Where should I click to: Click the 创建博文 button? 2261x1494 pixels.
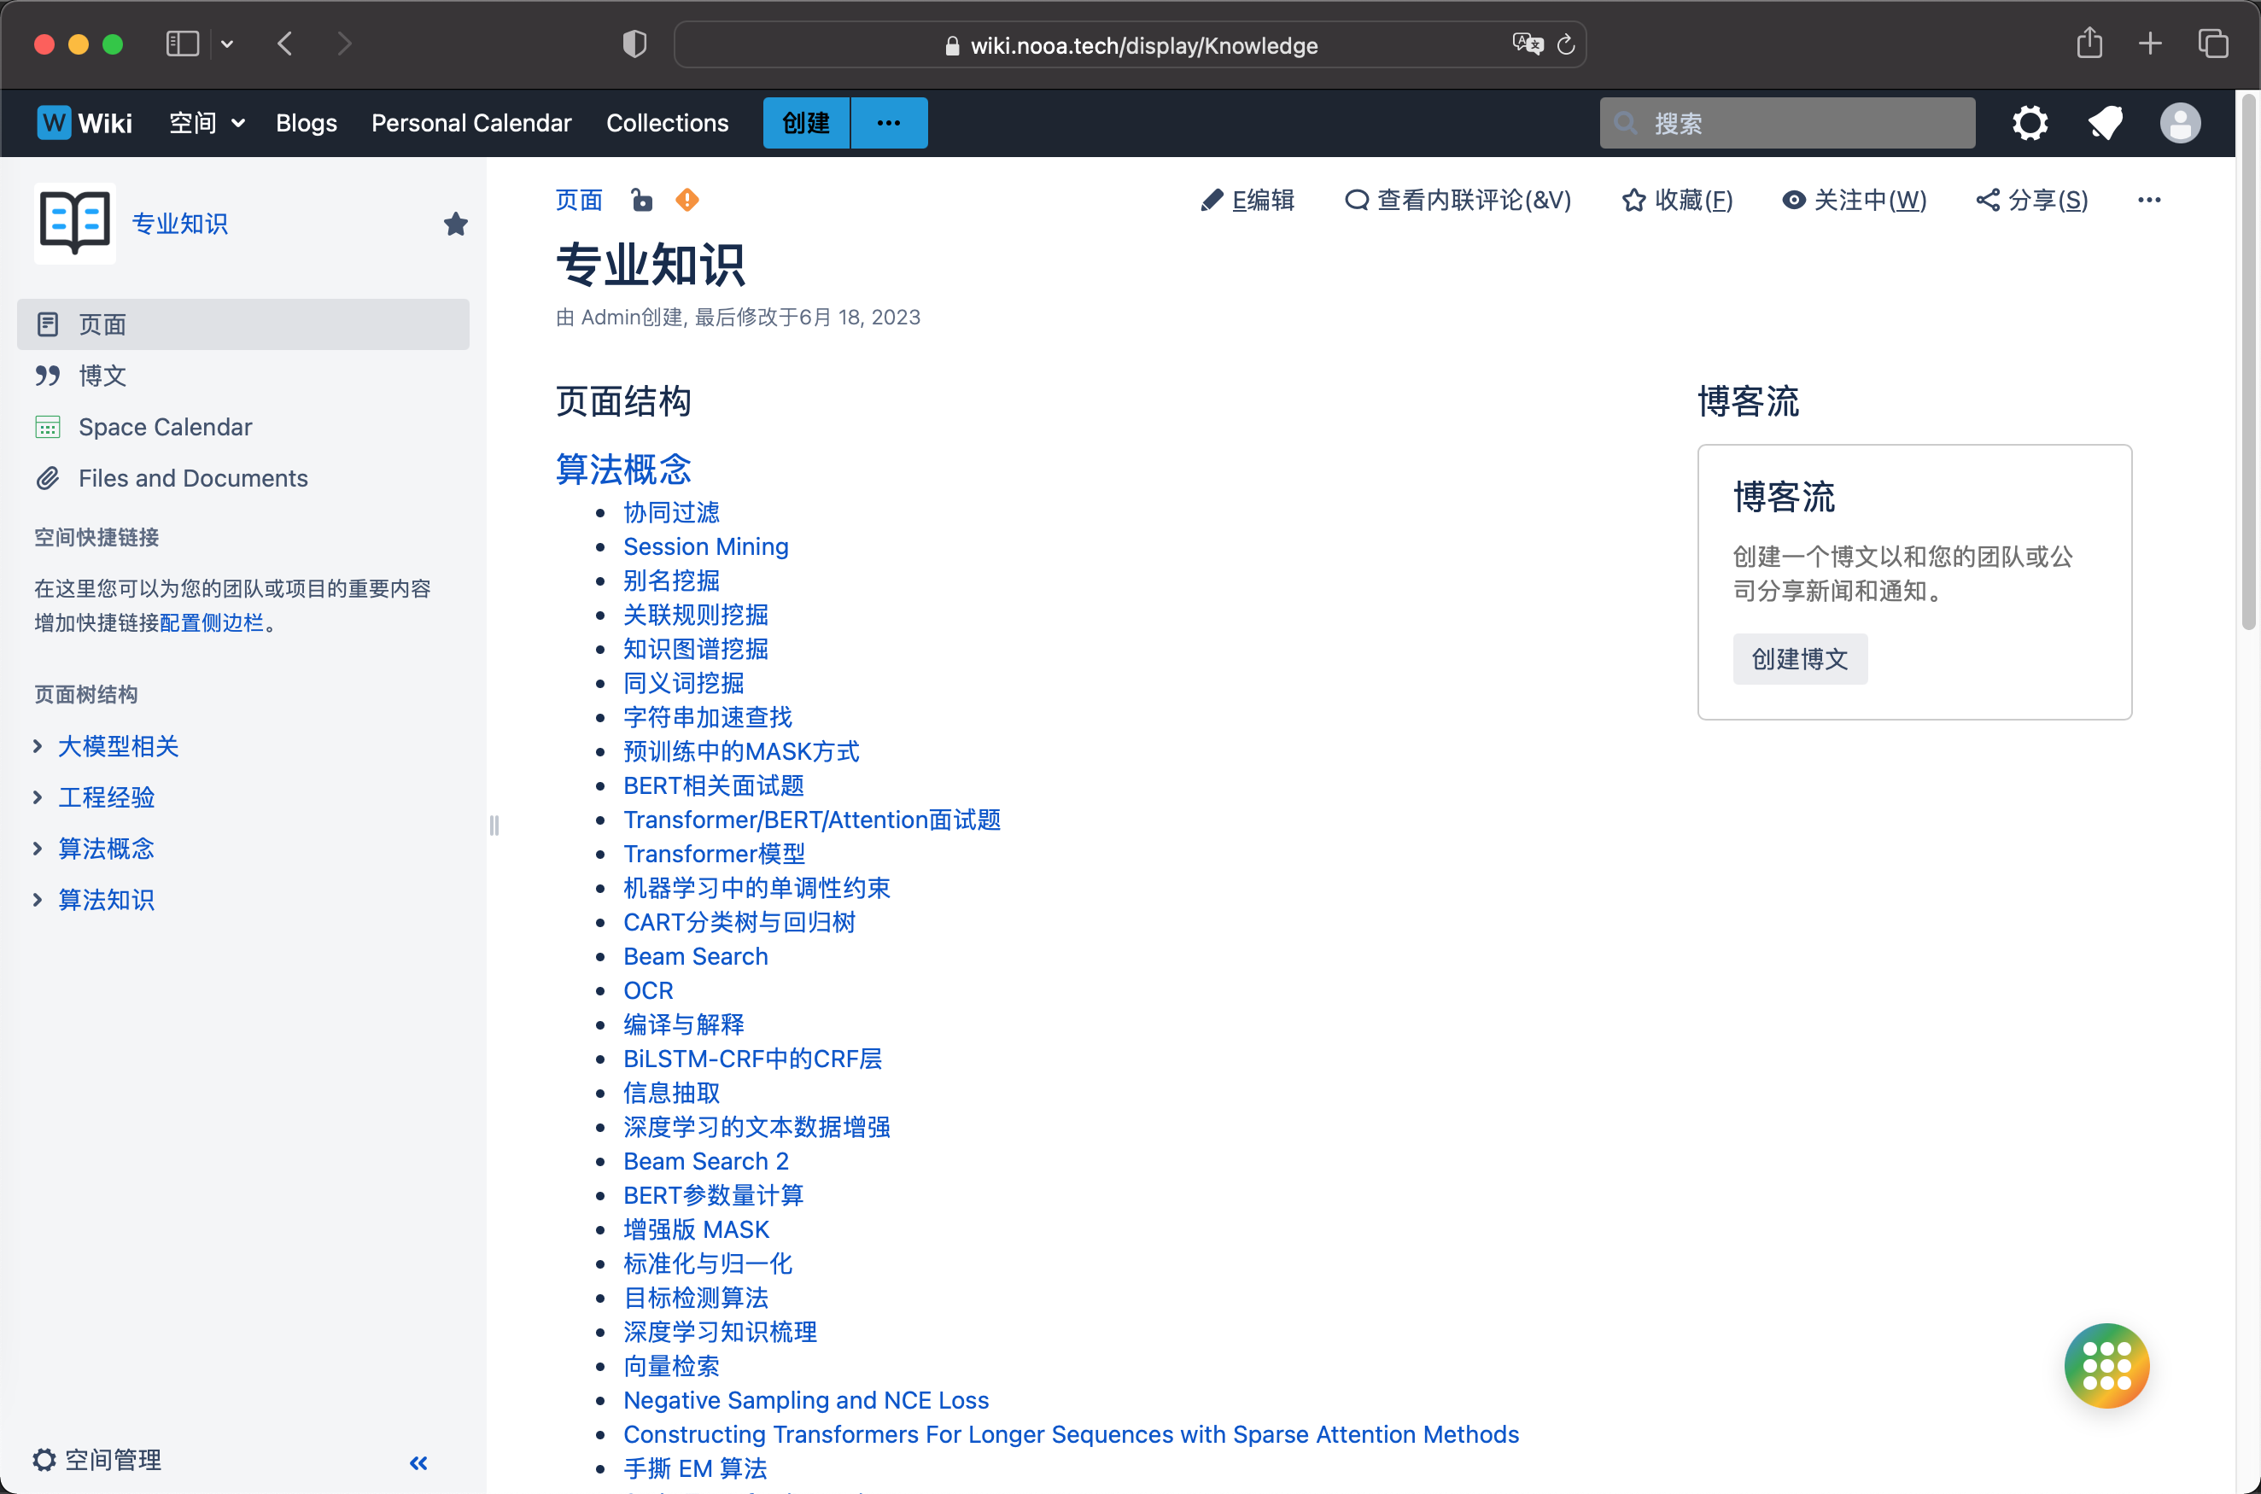pos(1799,658)
